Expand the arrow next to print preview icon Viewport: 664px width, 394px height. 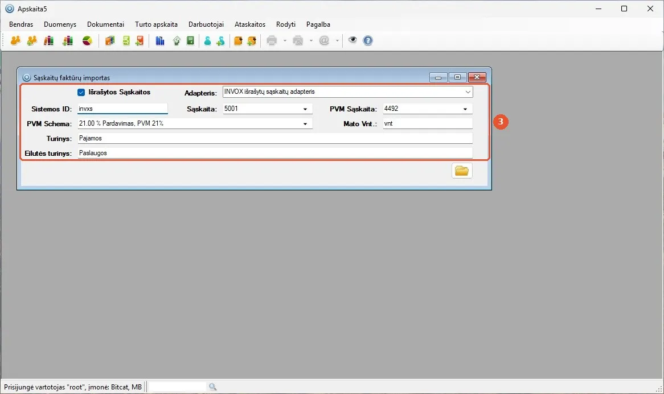311,40
